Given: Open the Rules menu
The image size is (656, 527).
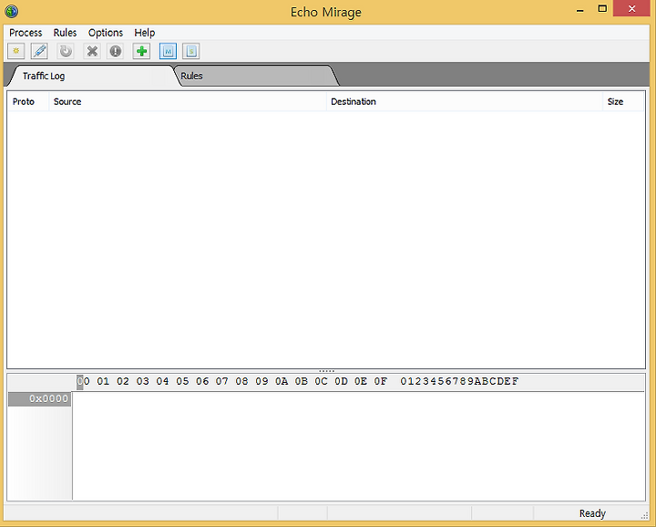Looking at the screenshot, I should pyautogui.click(x=65, y=33).
